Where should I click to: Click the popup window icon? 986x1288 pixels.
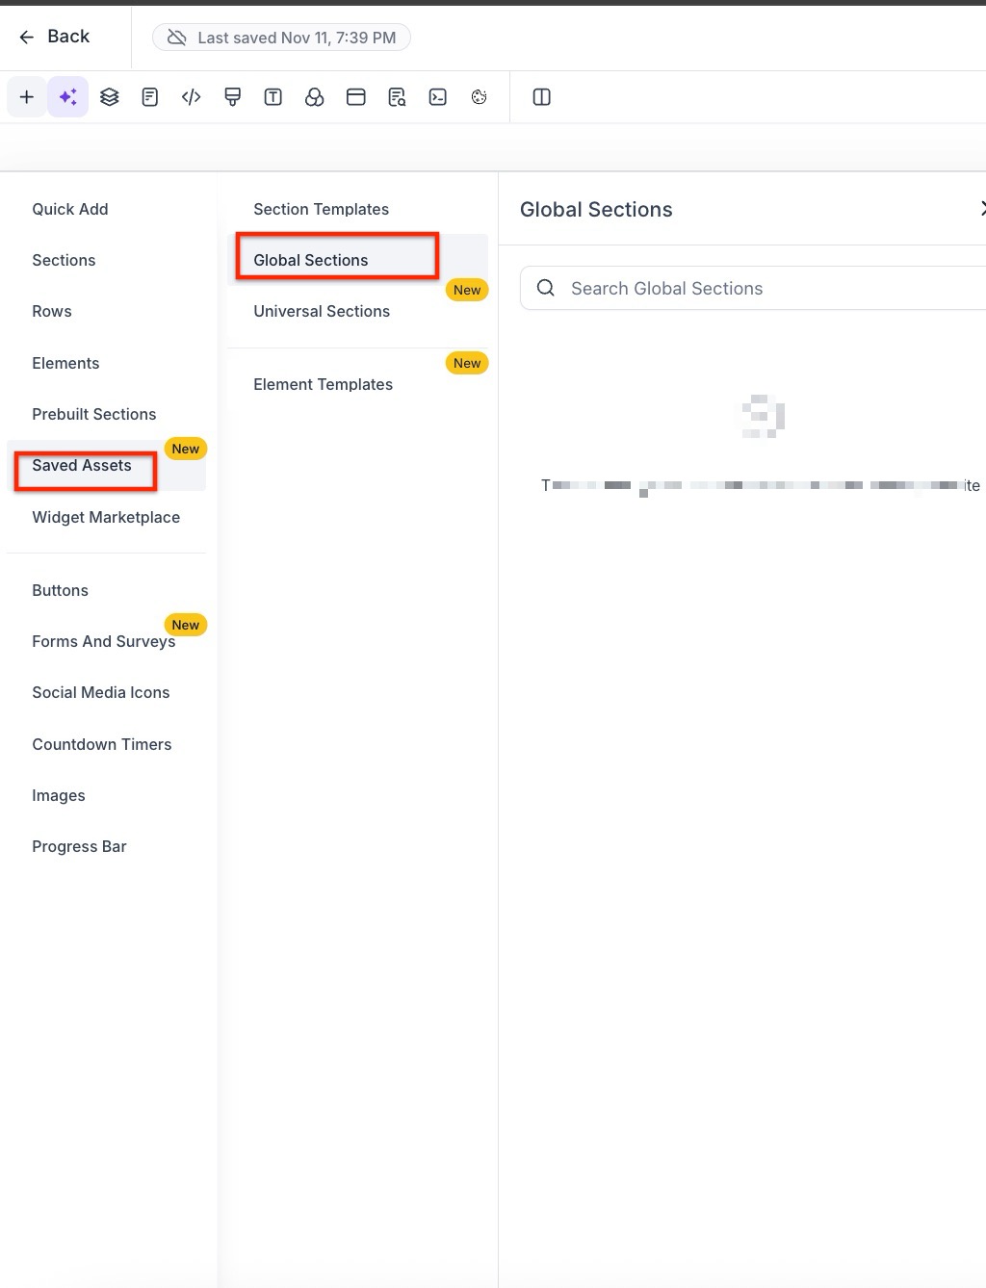point(356,97)
